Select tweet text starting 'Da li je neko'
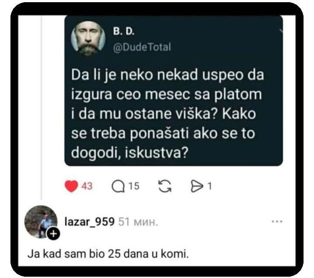Viewport: 314px width, 278px height. 167,113
